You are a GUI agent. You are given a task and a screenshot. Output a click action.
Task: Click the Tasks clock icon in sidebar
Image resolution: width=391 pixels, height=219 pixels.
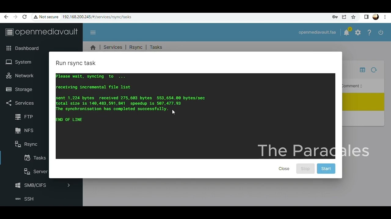pyautogui.click(x=27, y=158)
